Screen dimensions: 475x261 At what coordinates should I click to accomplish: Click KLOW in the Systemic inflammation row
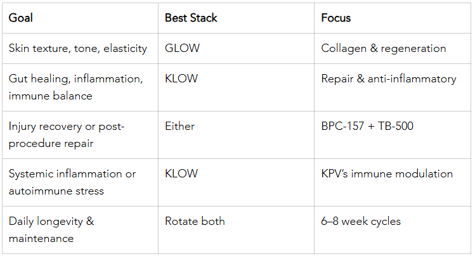(181, 174)
